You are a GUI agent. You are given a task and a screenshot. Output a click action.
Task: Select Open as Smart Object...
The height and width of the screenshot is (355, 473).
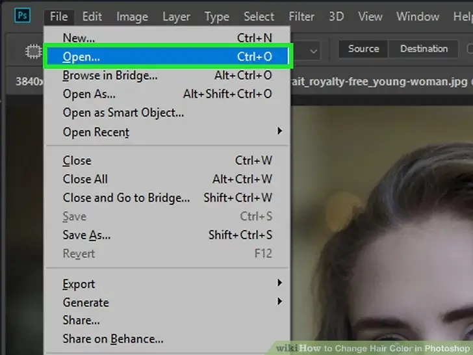click(123, 112)
